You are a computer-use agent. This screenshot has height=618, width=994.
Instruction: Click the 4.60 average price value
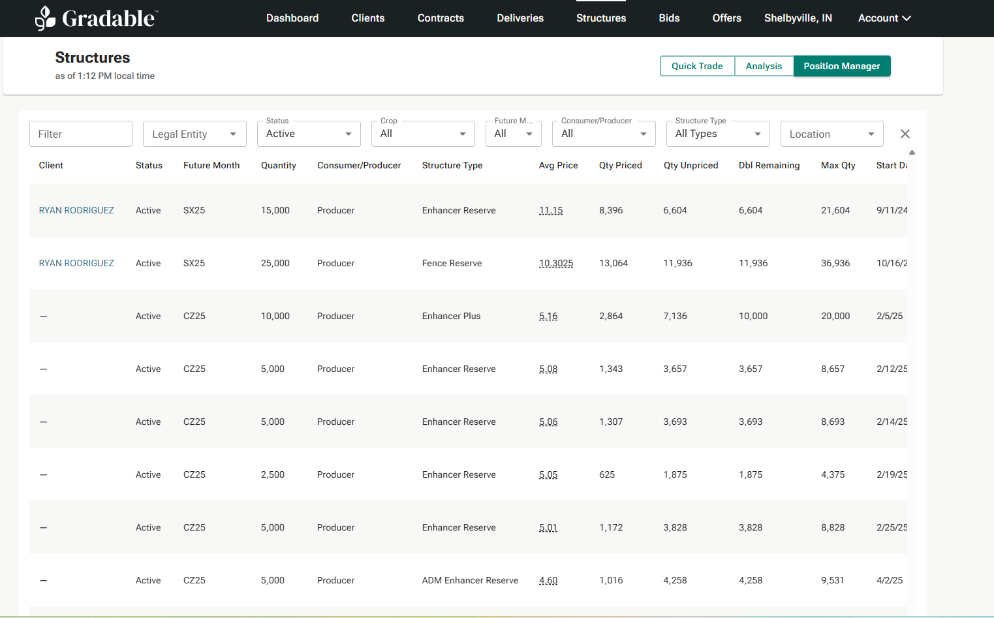548,580
